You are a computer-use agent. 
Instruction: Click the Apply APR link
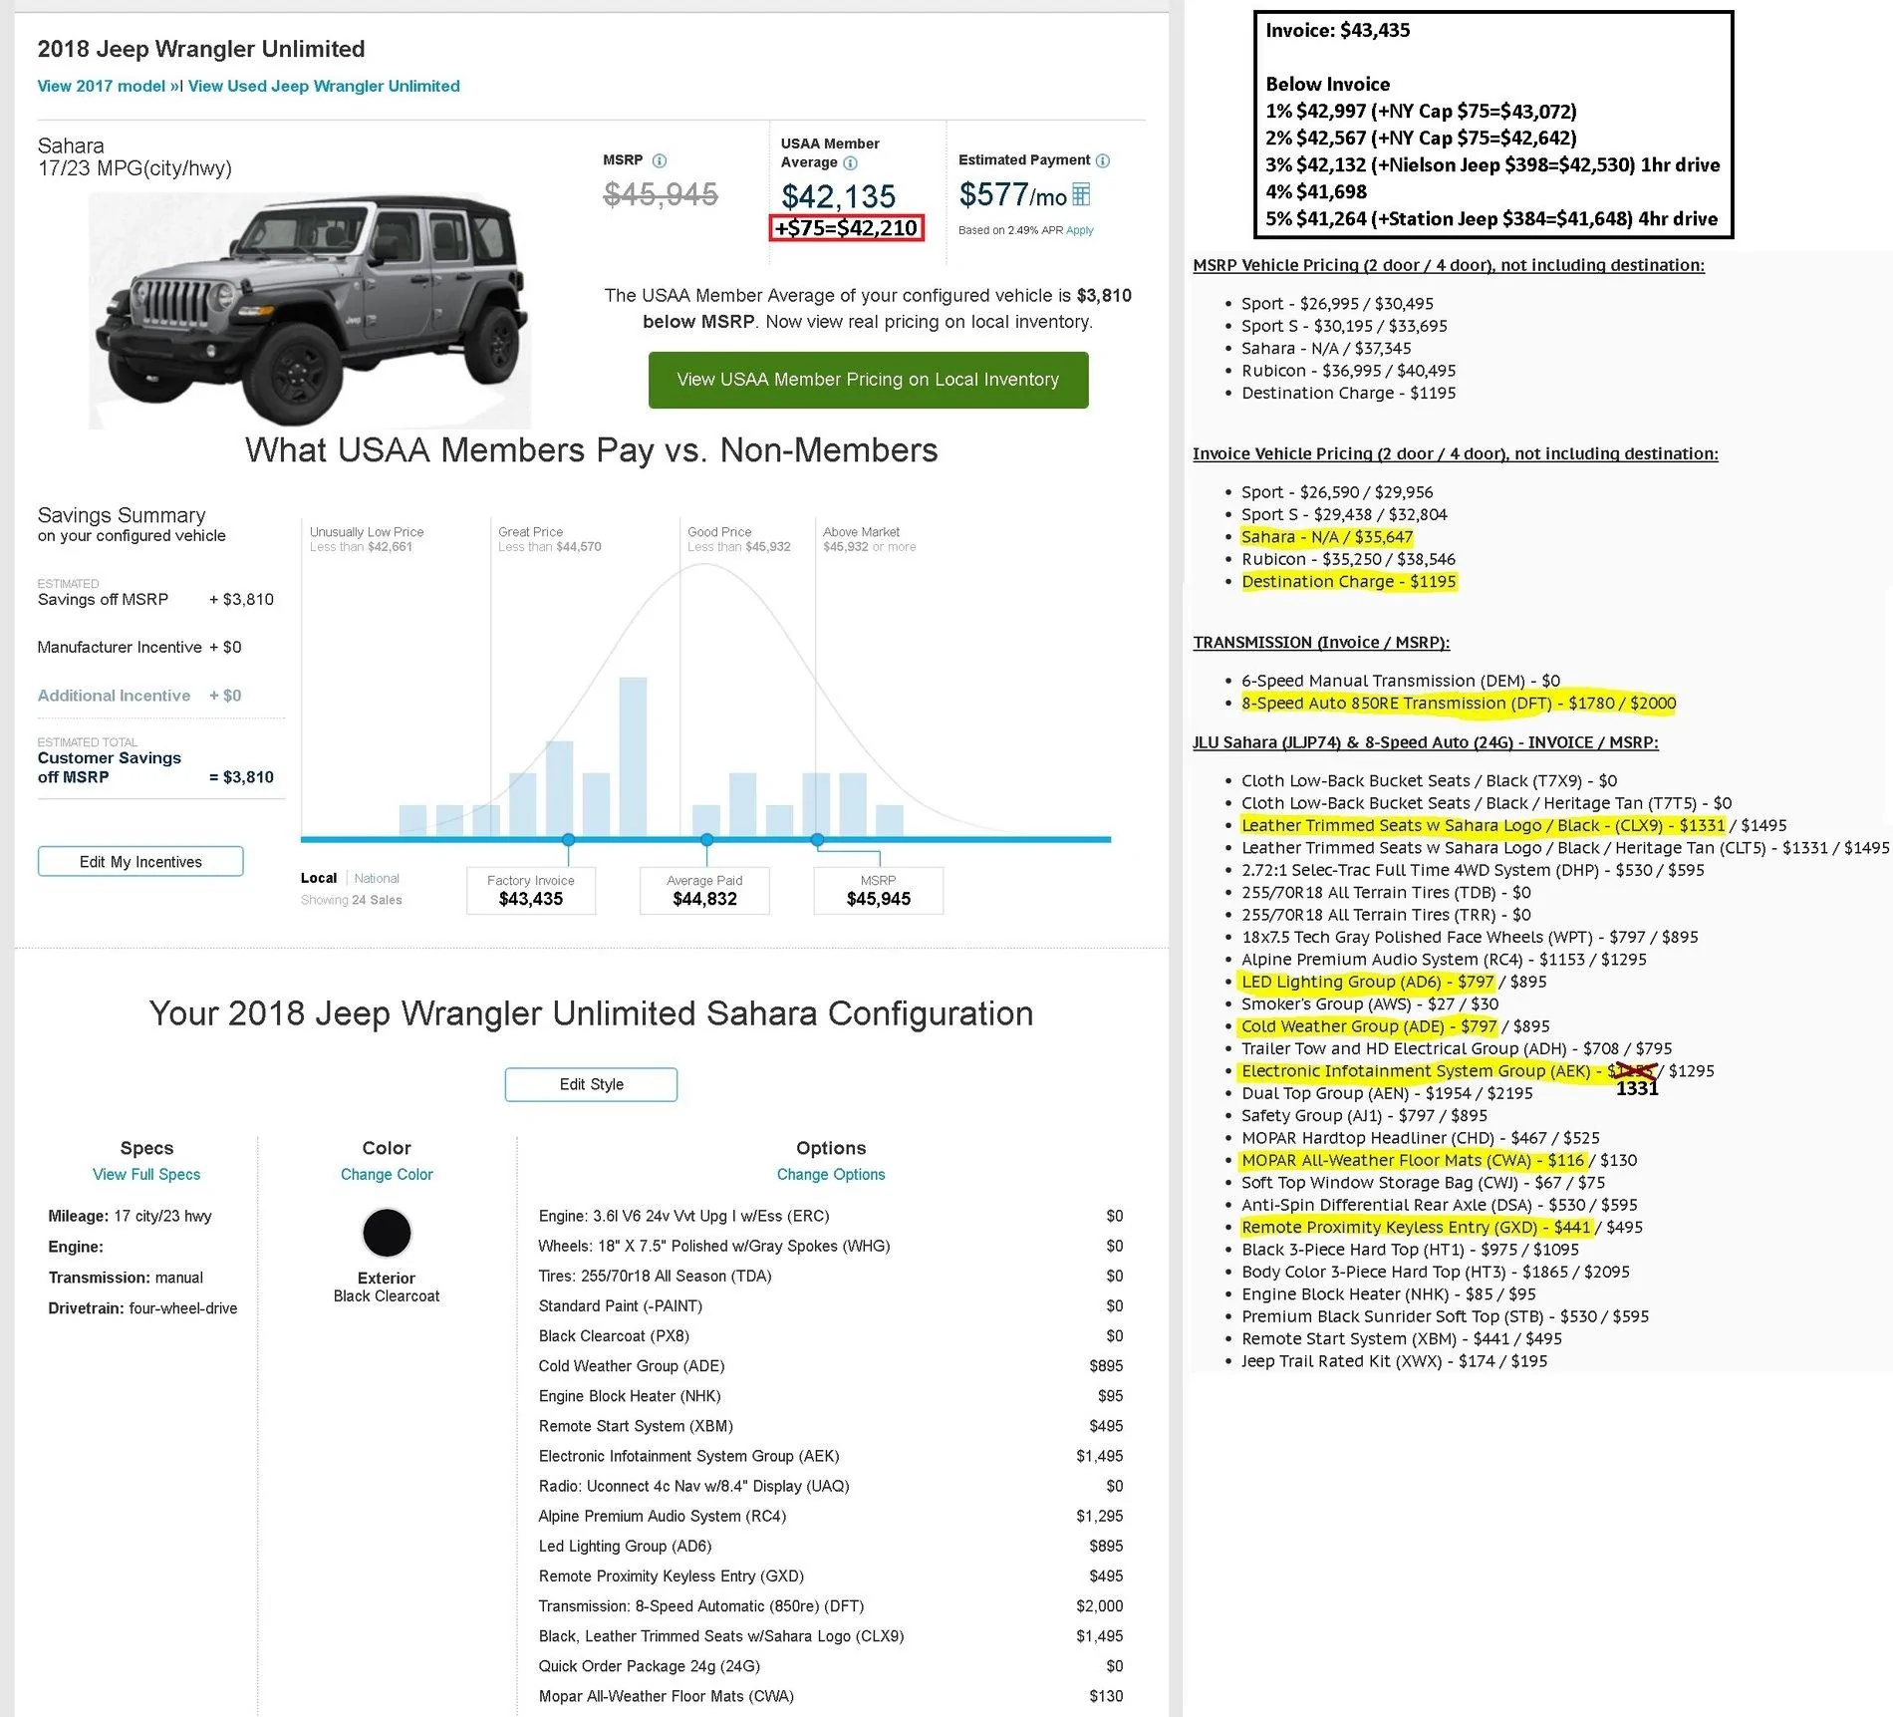click(x=1080, y=230)
